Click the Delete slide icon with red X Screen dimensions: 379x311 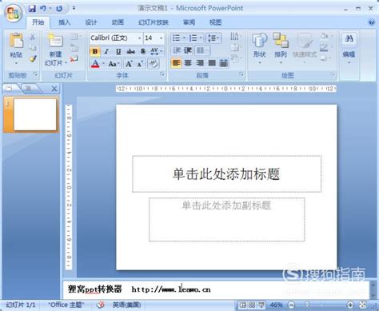tap(74, 59)
